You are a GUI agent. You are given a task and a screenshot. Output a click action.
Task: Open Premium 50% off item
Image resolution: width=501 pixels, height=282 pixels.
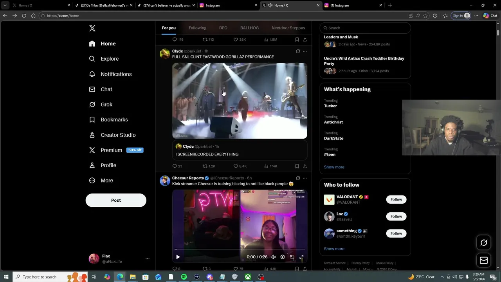[116, 150]
